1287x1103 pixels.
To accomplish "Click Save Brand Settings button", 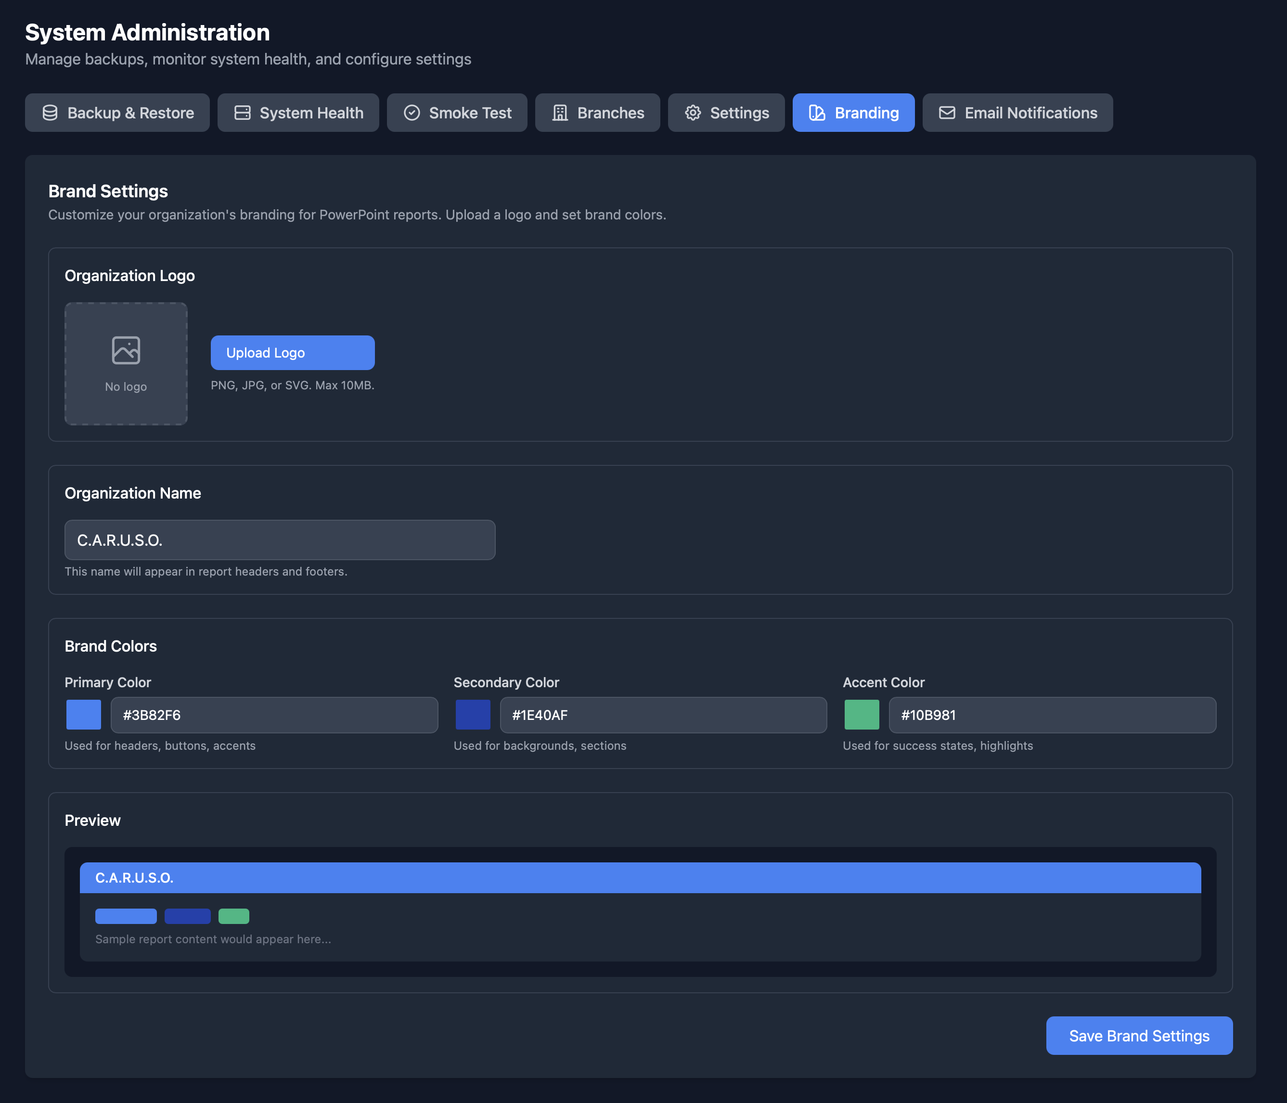I will pos(1139,1036).
